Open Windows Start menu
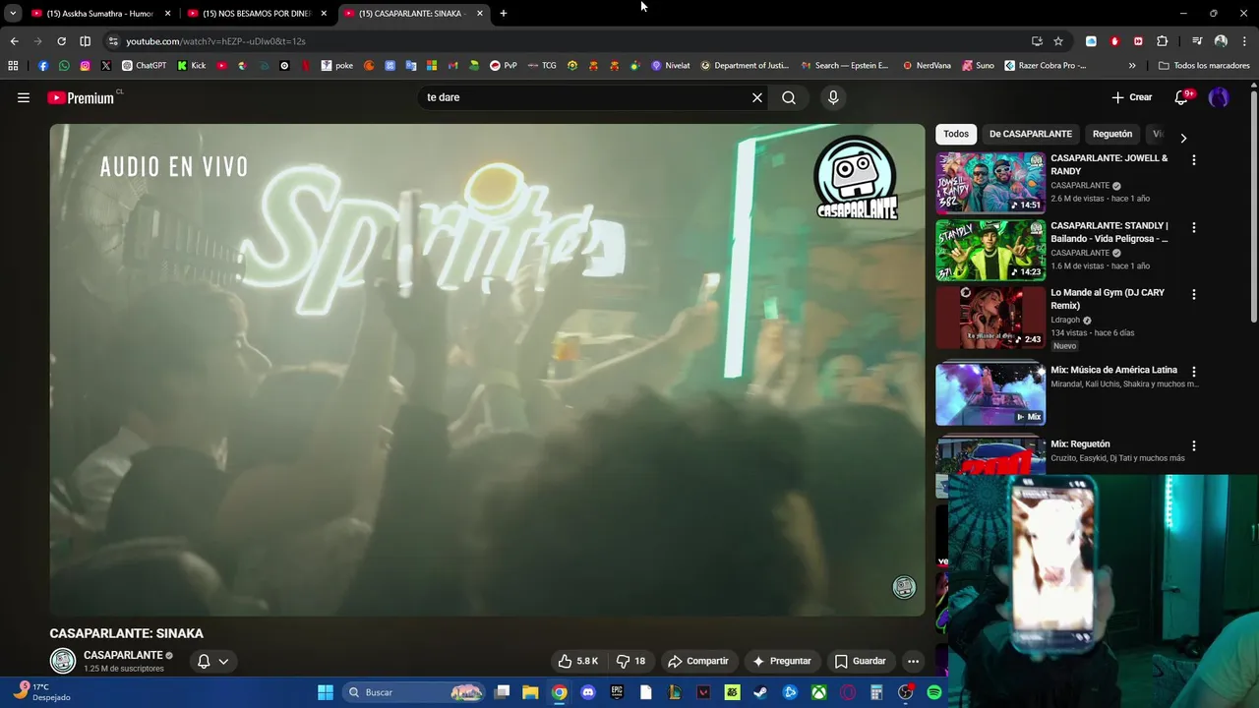 (x=326, y=692)
